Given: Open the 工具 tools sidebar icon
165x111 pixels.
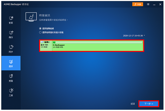Looking at the screenshot, I should [11, 92].
